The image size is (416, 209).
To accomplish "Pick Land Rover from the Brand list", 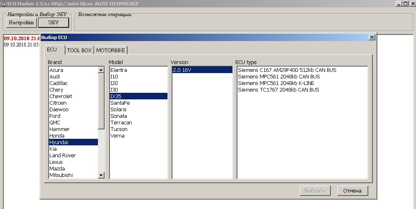I will [74, 156].
